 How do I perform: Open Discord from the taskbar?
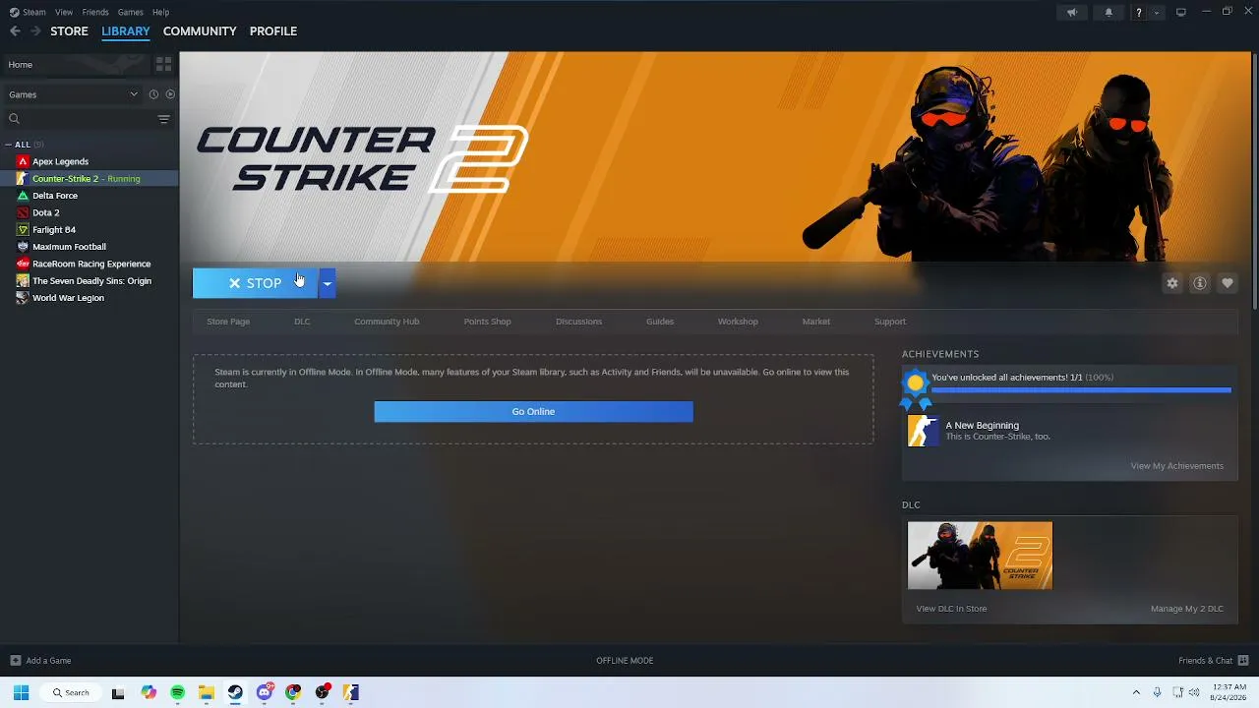click(265, 692)
